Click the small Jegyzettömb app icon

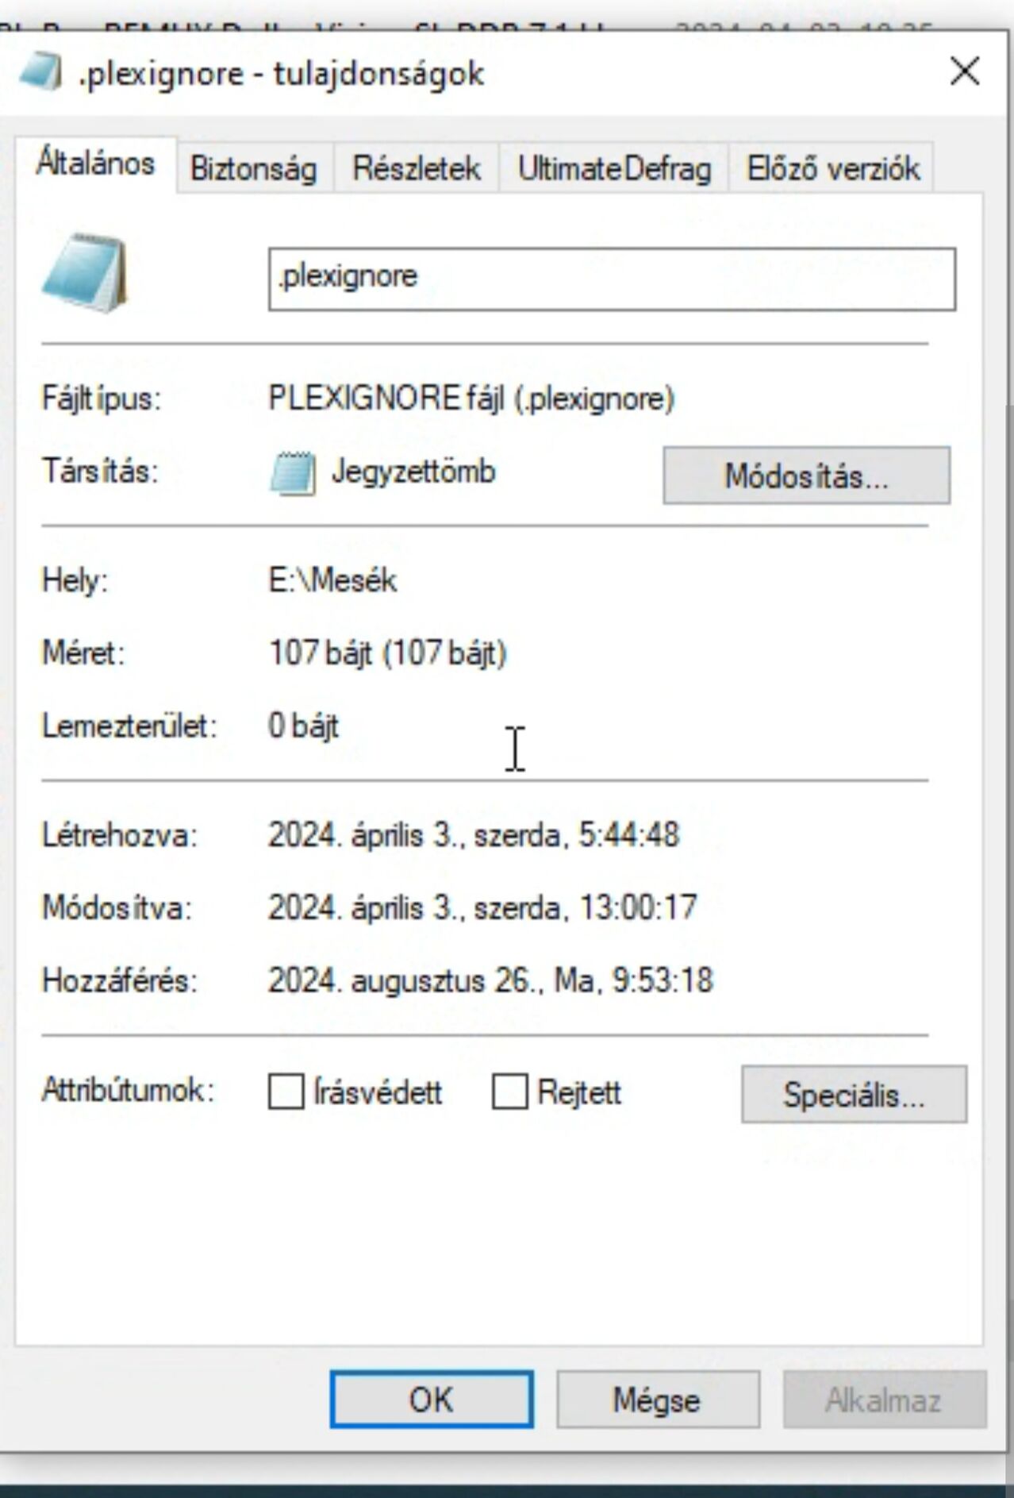click(292, 474)
